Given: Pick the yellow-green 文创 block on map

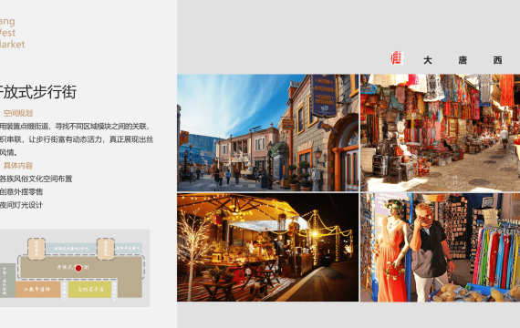Looking at the screenshot, I should click(89, 289).
